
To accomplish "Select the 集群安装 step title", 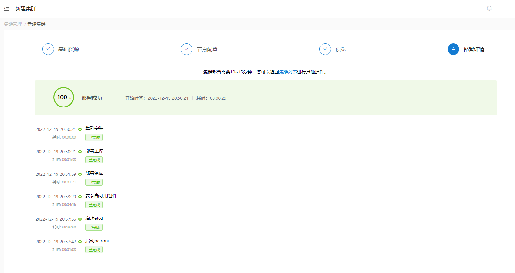I will coord(94,128).
